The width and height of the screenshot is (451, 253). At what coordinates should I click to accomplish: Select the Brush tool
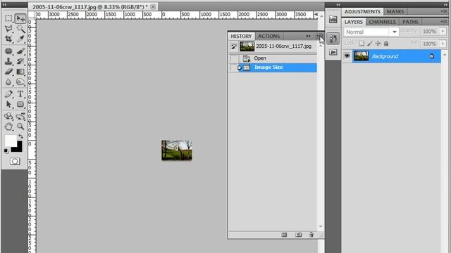point(20,51)
